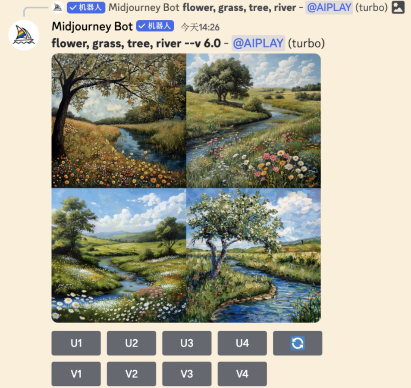Open the top-left painting with the dark tree
The height and width of the screenshot is (388, 411).
pyautogui.click(x=119, y=121)
